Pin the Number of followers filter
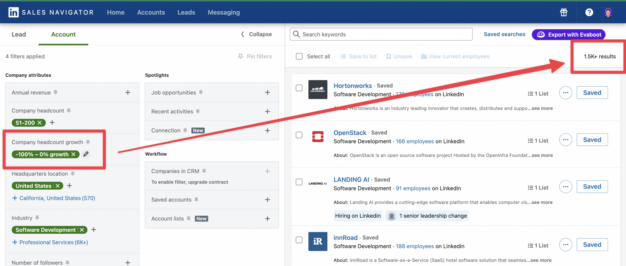Image resolution: width=626 pixels, height=266 pixels. click(x=68, y=263)
